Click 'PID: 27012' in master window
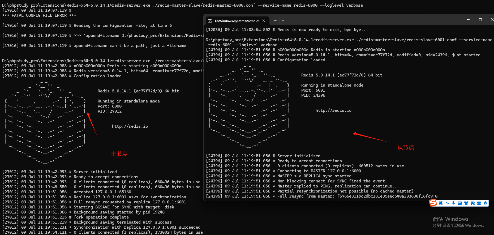Image resolution: width=494 pixels, height=235 pixels. (x=109, y=111)
